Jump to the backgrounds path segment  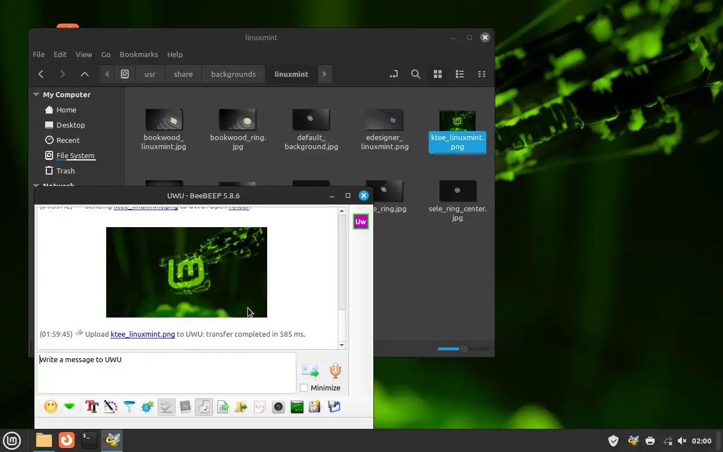(233, 74)
